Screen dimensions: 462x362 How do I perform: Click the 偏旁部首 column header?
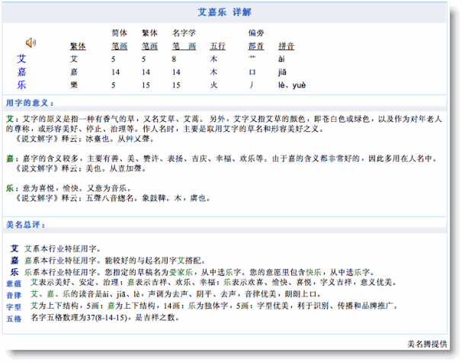click(256, 40)
